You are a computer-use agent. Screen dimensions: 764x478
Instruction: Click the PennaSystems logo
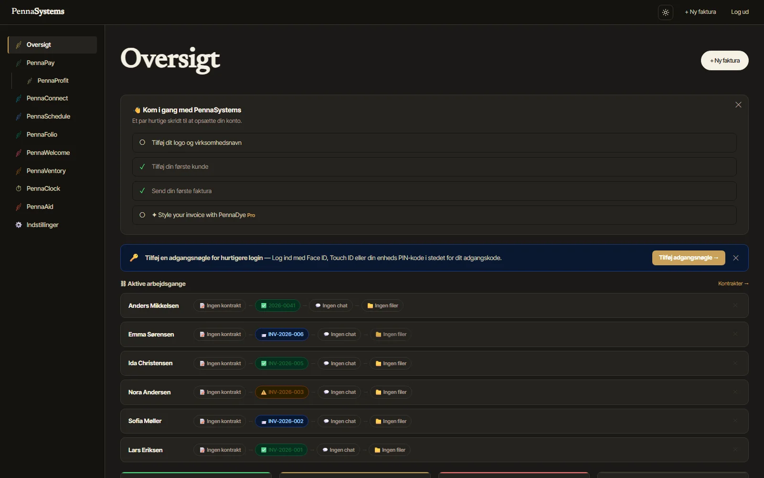(38, 11)
